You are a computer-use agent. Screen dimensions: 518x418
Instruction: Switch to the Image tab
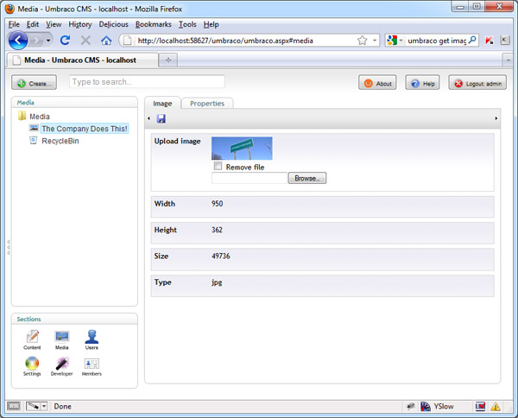click(162, 104)
